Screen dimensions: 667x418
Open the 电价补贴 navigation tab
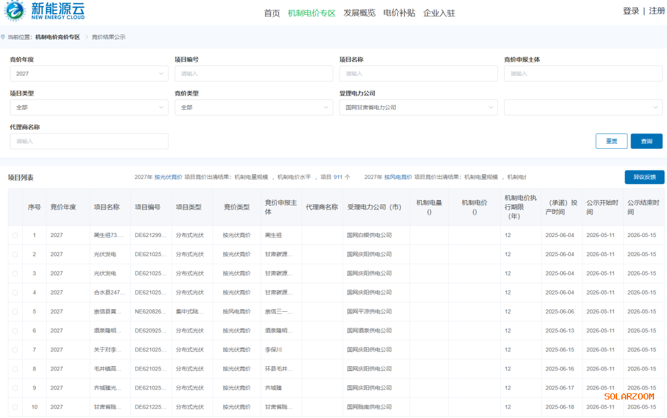(399, 13)
